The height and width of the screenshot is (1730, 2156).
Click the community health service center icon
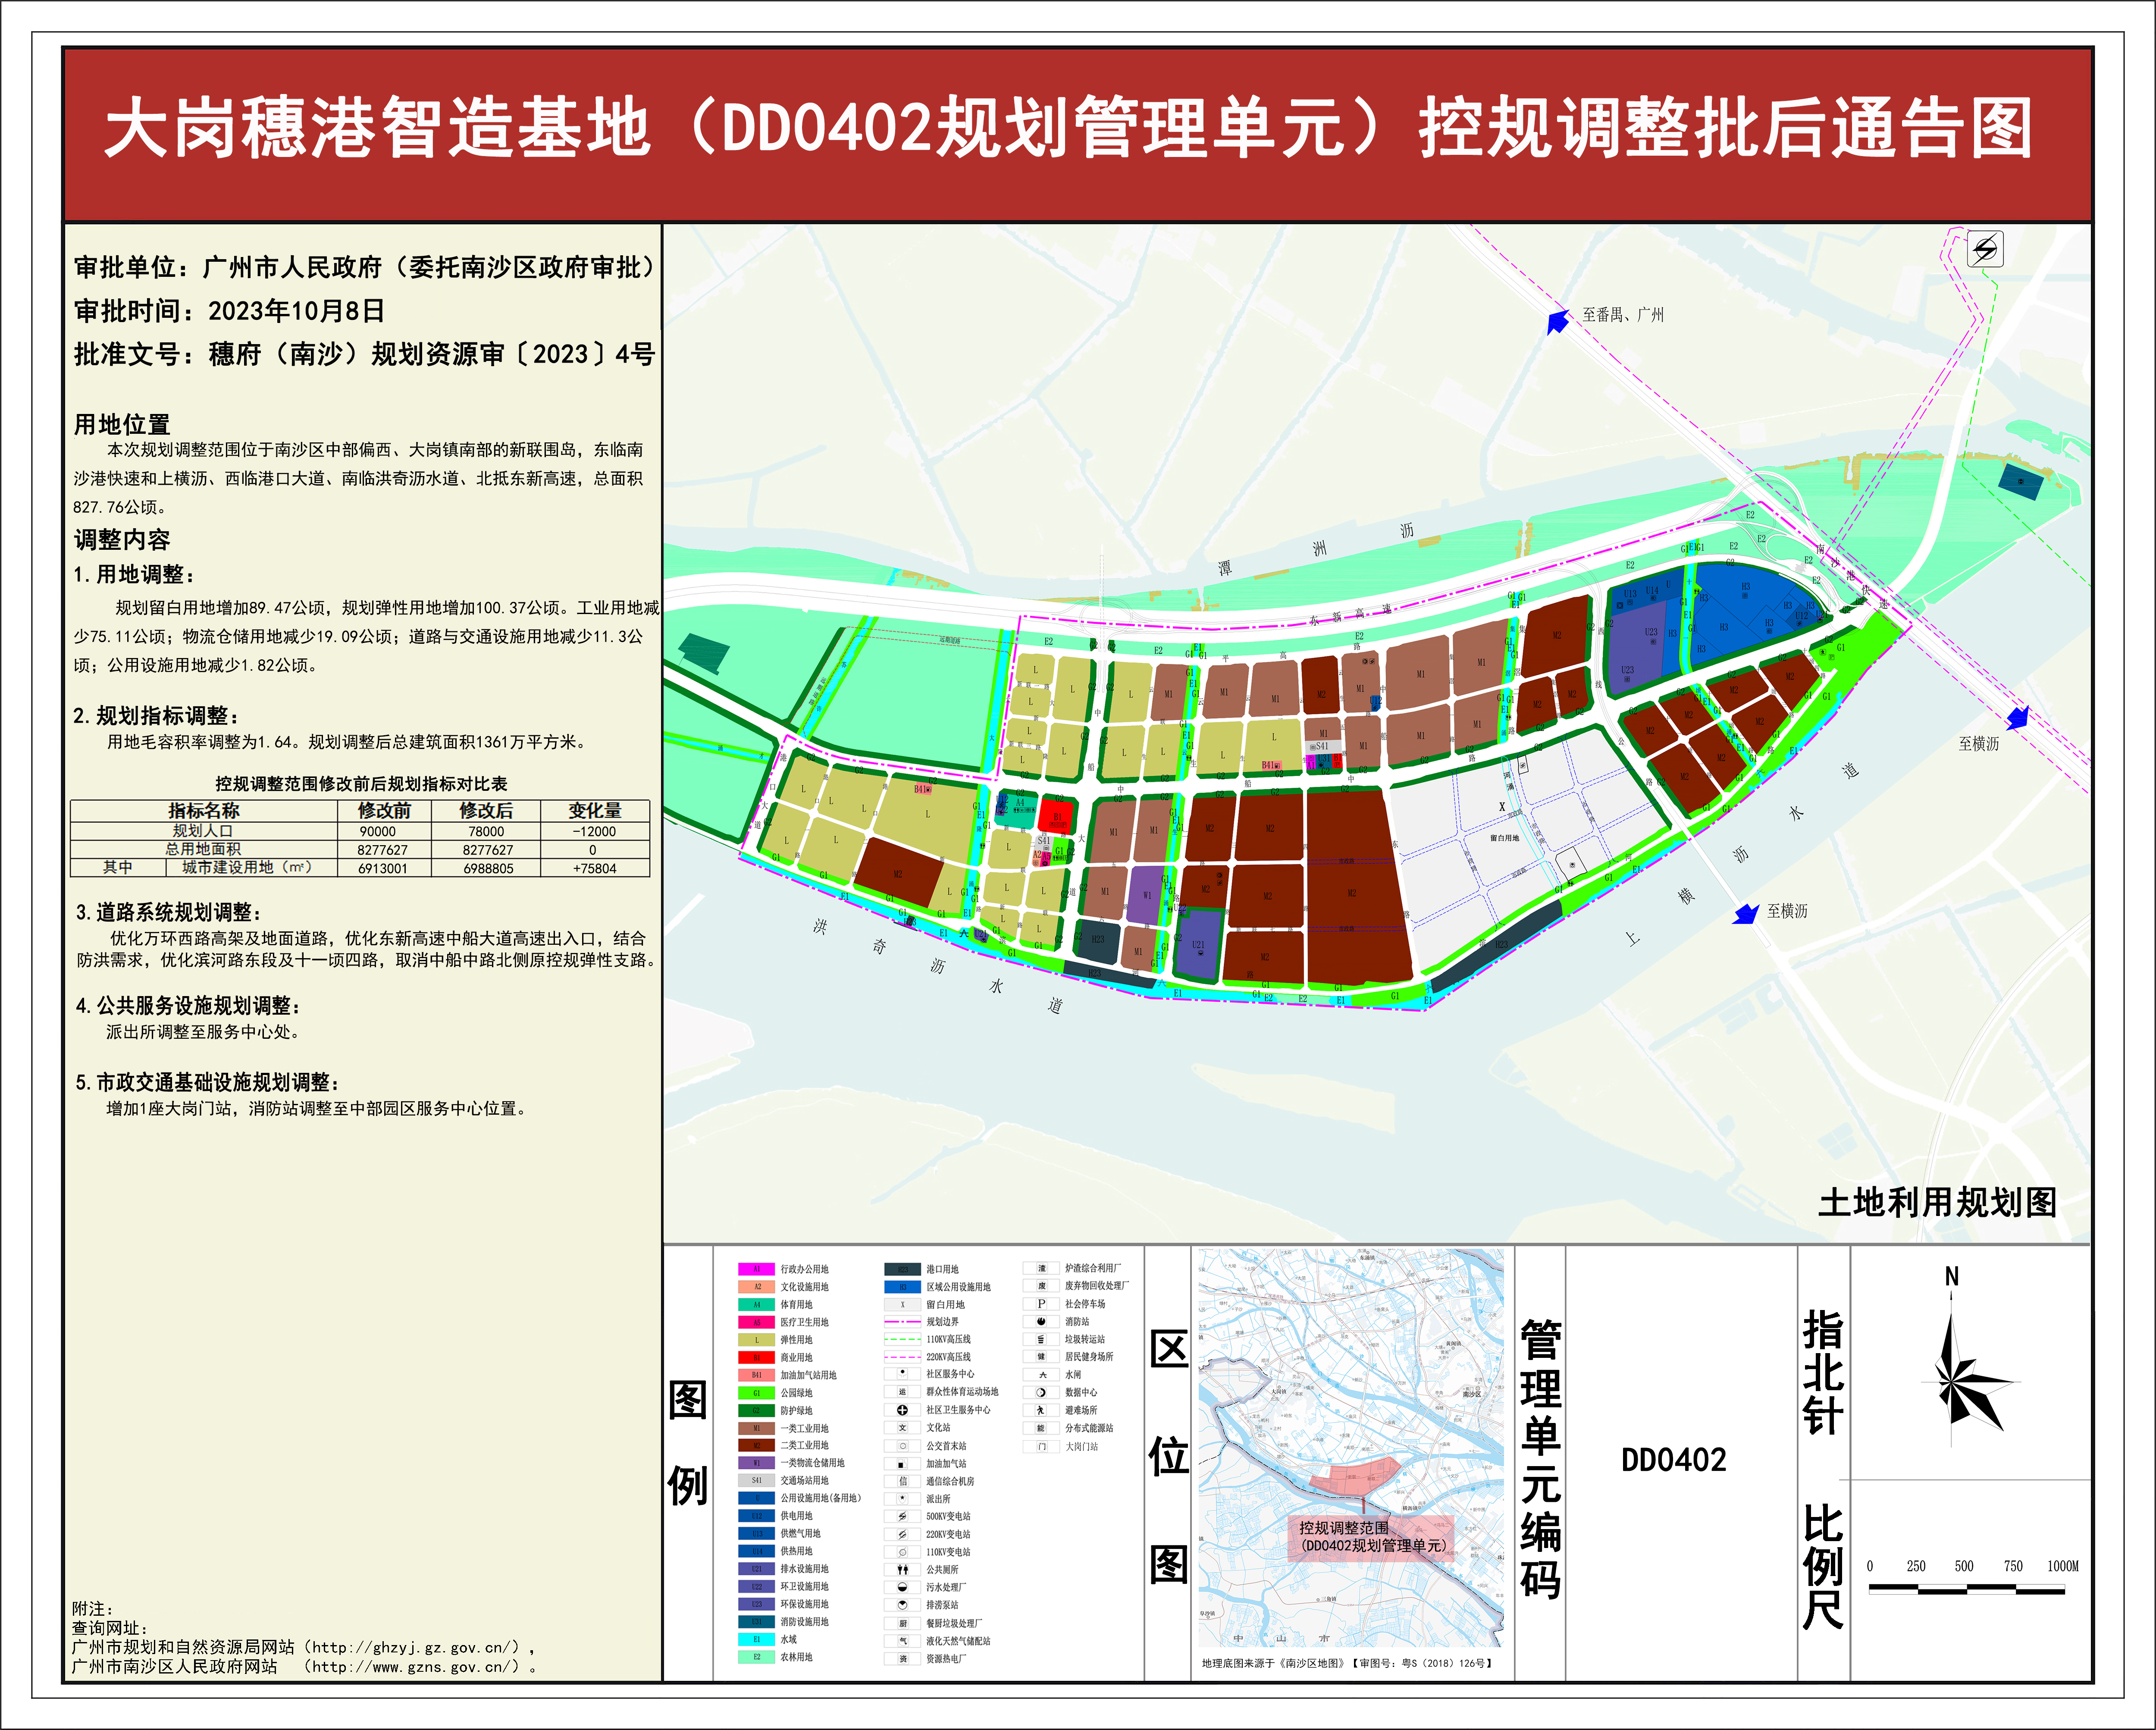click(x=902, y=1410)
